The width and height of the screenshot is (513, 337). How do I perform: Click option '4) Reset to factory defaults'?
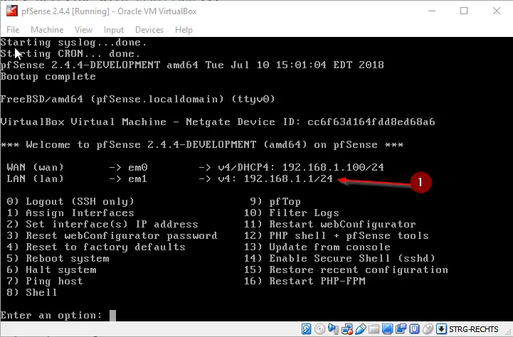[x=96, y=247]
